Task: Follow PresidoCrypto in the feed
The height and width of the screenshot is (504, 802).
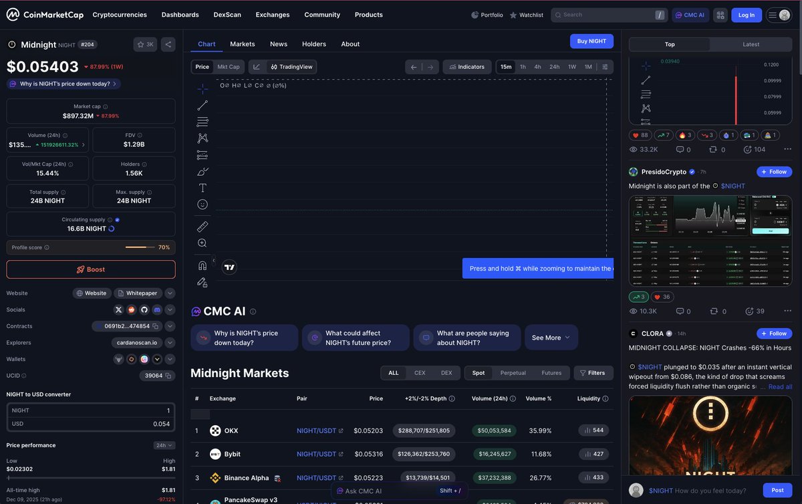Action: click(x=774, y=171)
